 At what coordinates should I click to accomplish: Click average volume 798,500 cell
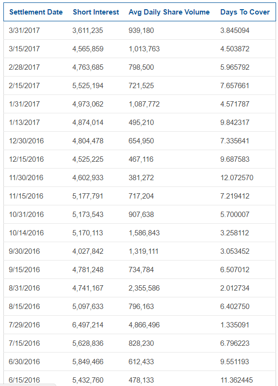point(141,67)
